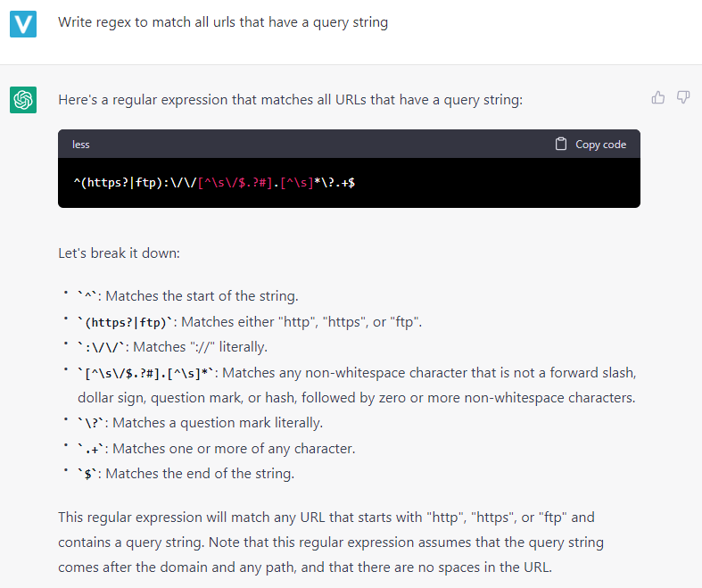Click the 'less' language label
Screen dimensions: 702x588
click(x=81, y=145)
